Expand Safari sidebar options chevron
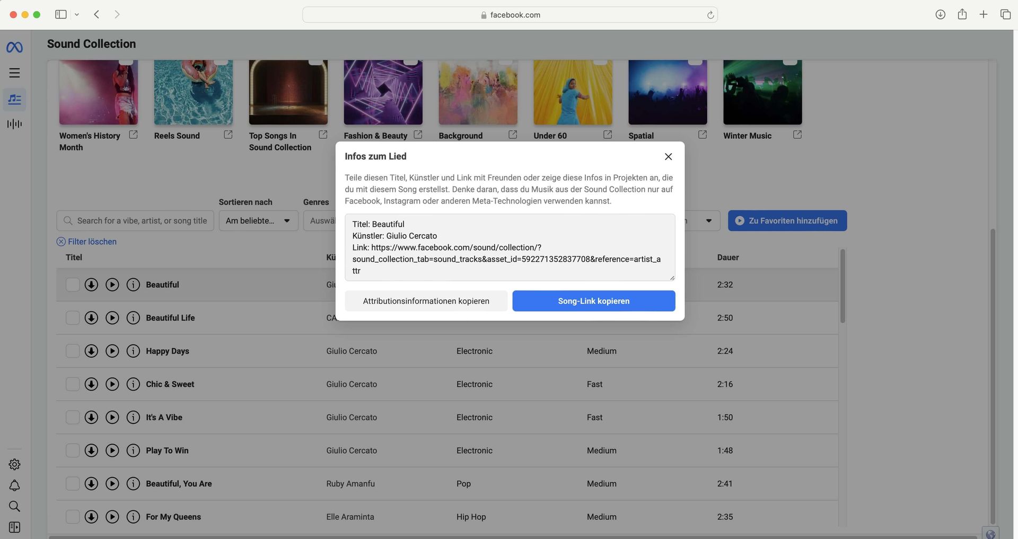This screenshot has width=1018, height=539. [x=77, y=15]
